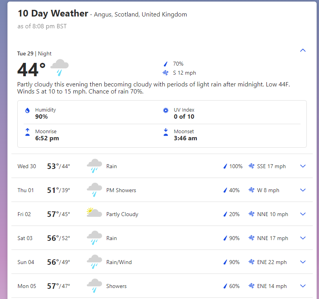The height and width of the screenshot is (299, 319).
Task: Click the Humidity droplet icon
Action: coord(27,110)
